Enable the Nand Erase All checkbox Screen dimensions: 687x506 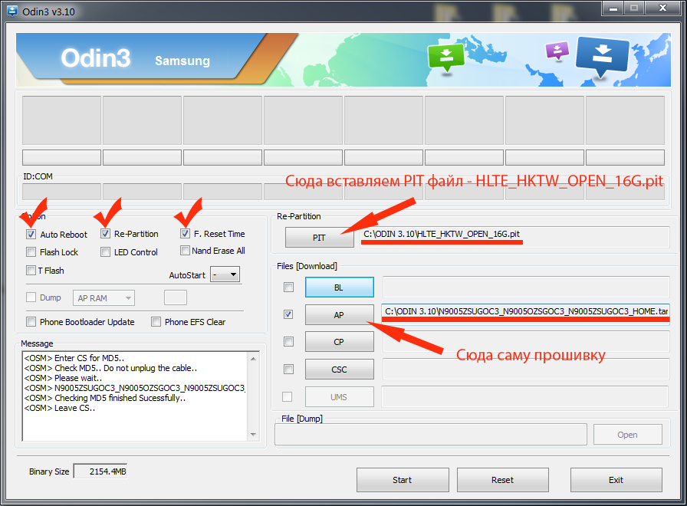click(186, 251)
